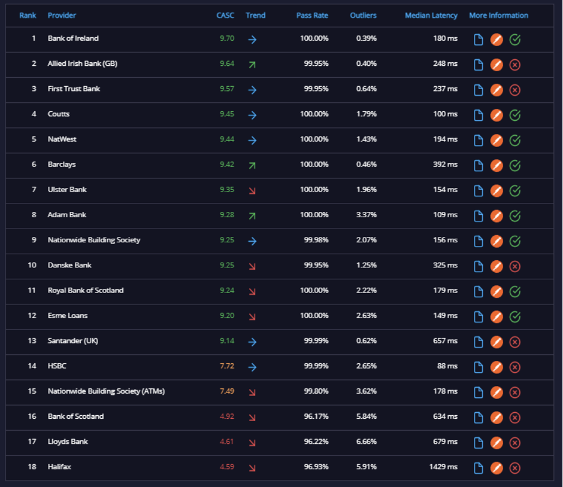This screenshot has width=563, height=487.
Task: Open the document icon for HSBC row
Action: click(479, 367)
